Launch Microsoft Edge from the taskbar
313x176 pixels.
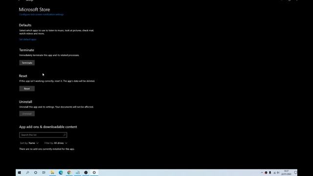point(61,173)
